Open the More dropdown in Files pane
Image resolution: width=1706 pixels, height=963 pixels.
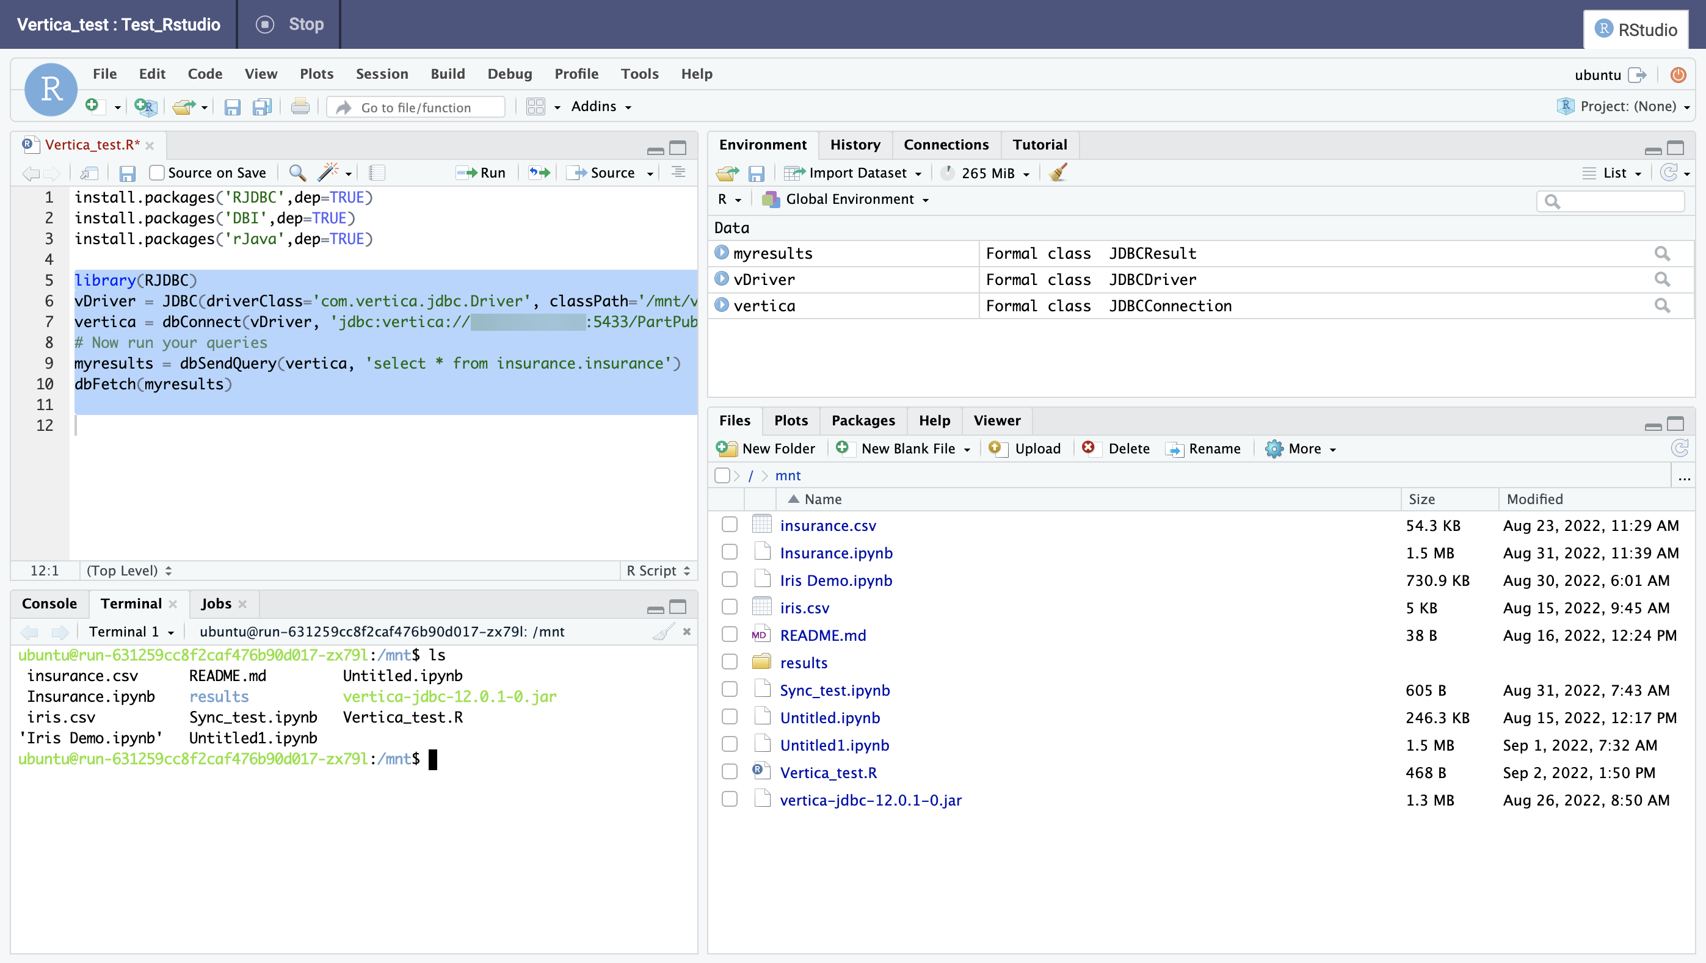click(x=1301, y=449)
